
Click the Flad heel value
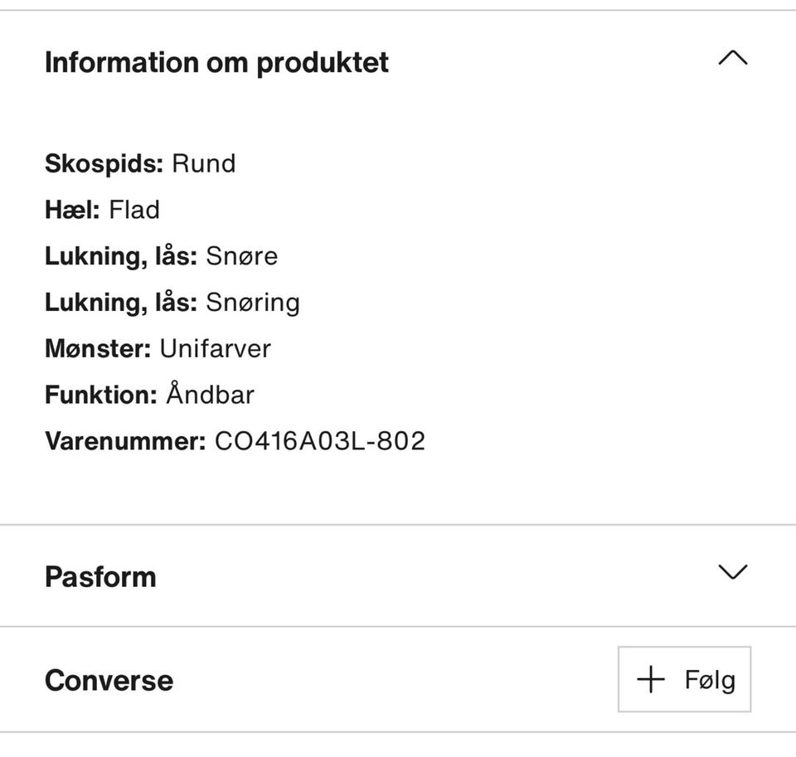tap(134, 210)
